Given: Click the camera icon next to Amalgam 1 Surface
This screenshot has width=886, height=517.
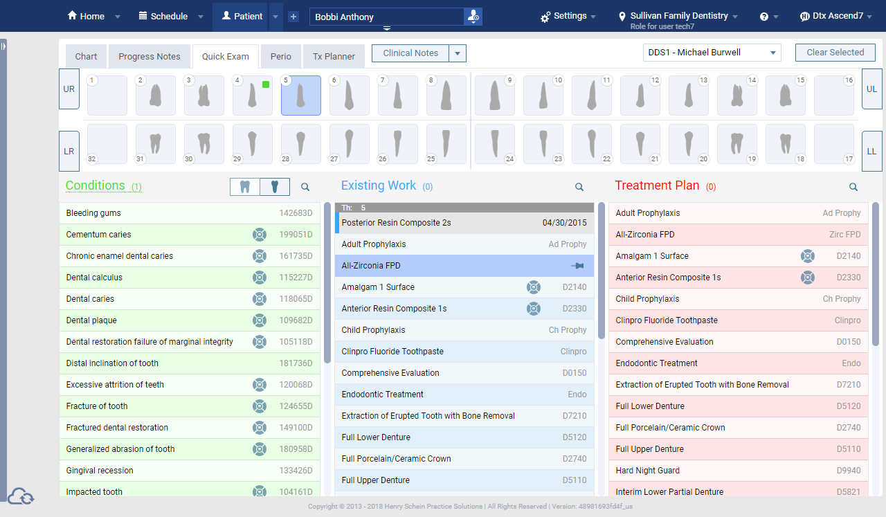Looking at the screenshot, I should (x=534, y=287).
